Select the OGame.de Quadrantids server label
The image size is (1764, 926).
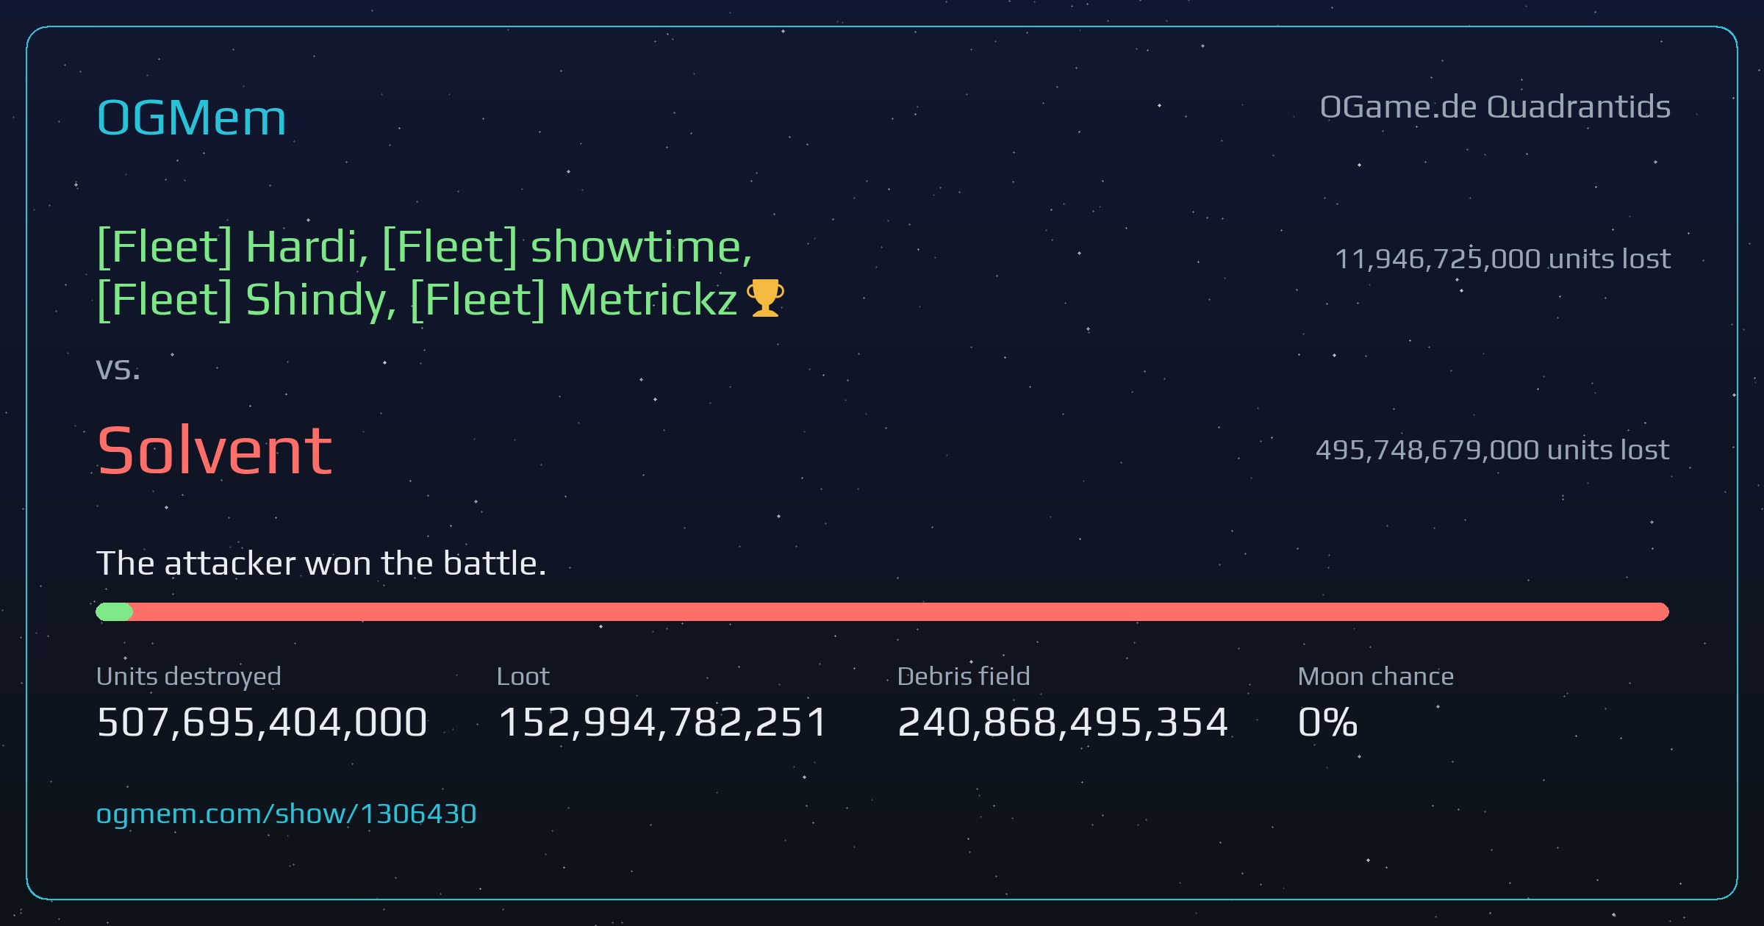pyautogui.click(x=1495, y=107)
